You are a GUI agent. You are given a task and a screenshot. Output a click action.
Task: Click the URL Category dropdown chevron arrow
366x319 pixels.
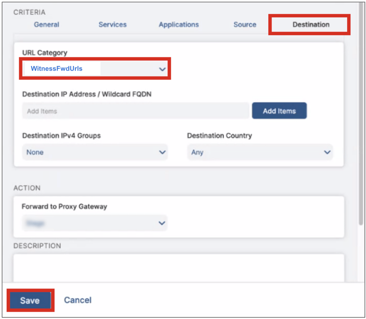(162, 69)
